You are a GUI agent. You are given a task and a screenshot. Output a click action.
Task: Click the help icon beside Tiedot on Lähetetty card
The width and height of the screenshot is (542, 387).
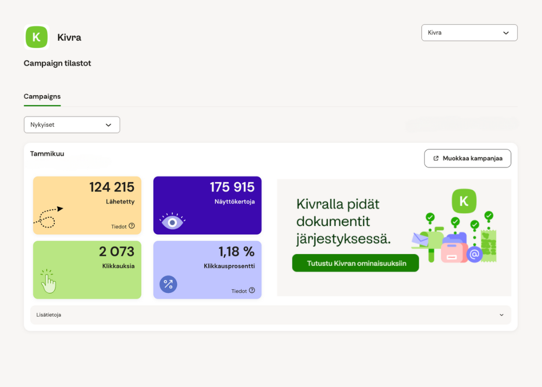[x=131, y=226]
